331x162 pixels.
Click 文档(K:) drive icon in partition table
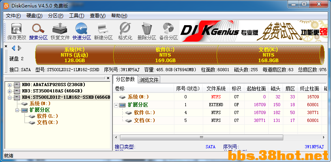[128, 121]
